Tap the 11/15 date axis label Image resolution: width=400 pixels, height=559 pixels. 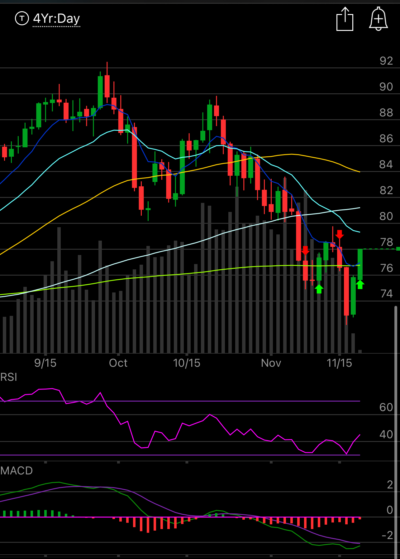[x=339, y=363]
